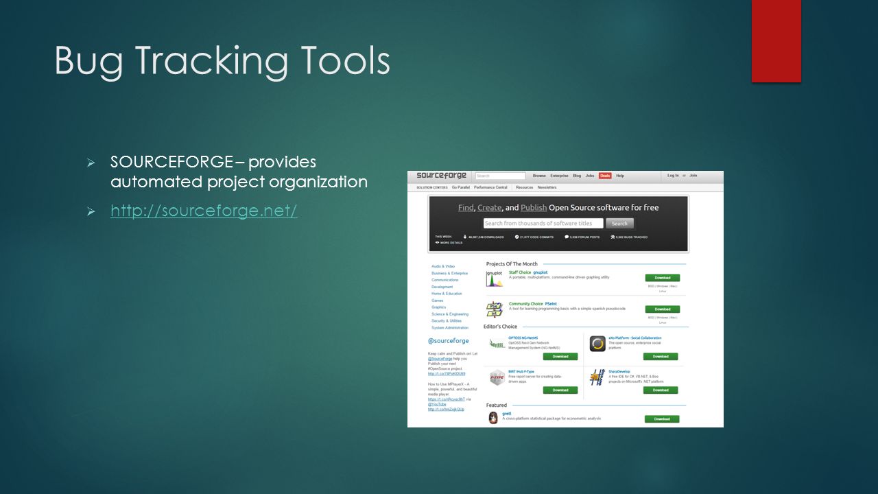Click the Join link
This screenshot has width=878, height=494.
pyautogui.click(x=693, y=176)
